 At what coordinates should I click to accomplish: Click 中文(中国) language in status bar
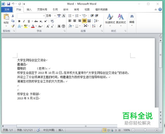pyautogui.click(x=49, y=130)
